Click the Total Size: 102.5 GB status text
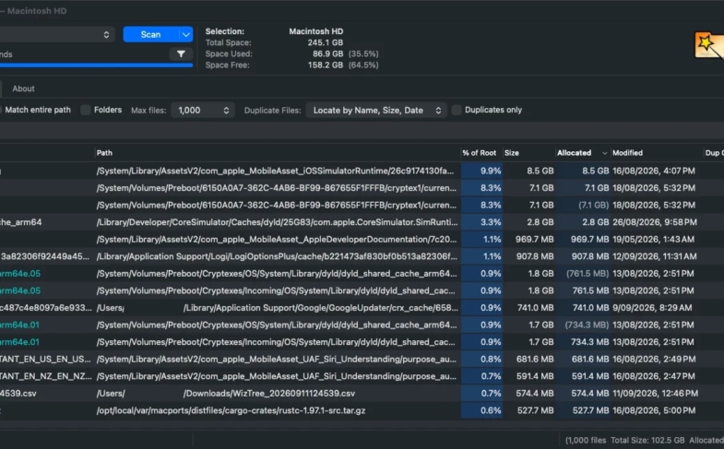The image size is (724, 449). tap(647, 440)
